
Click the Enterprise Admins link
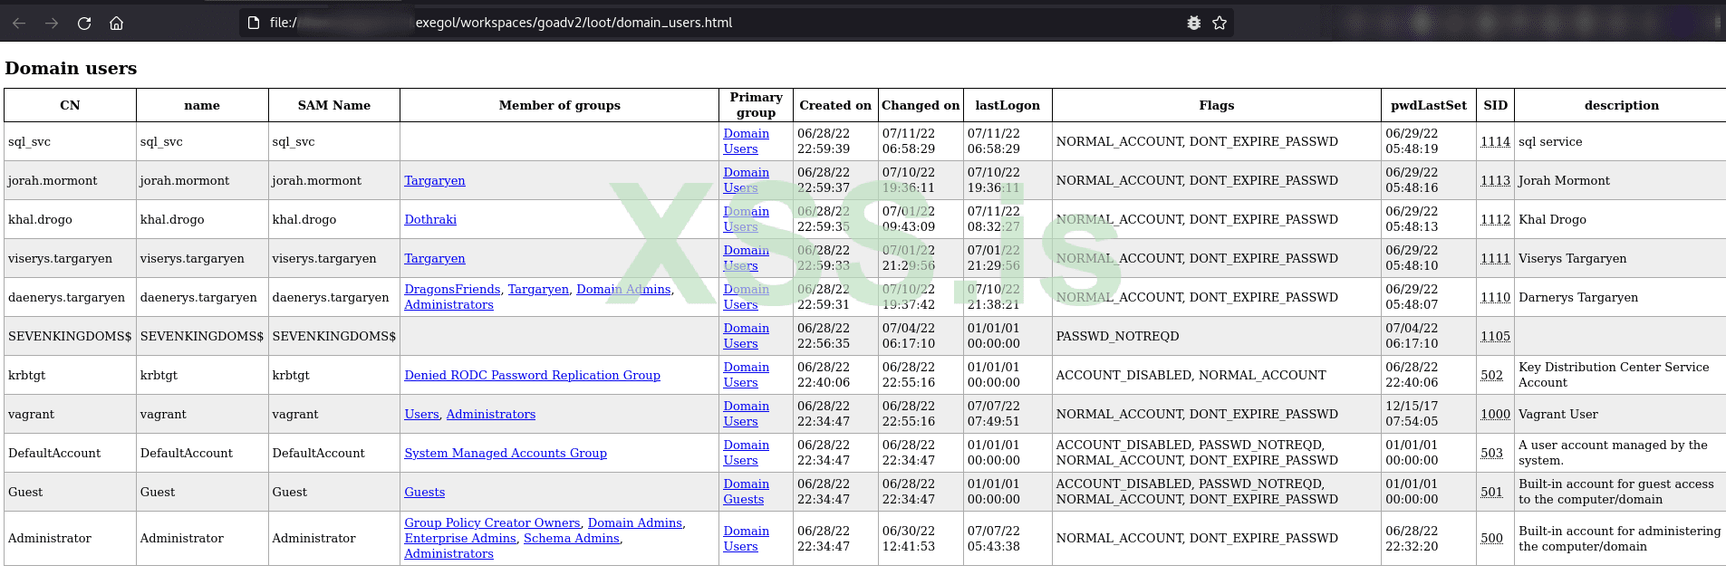460,538
